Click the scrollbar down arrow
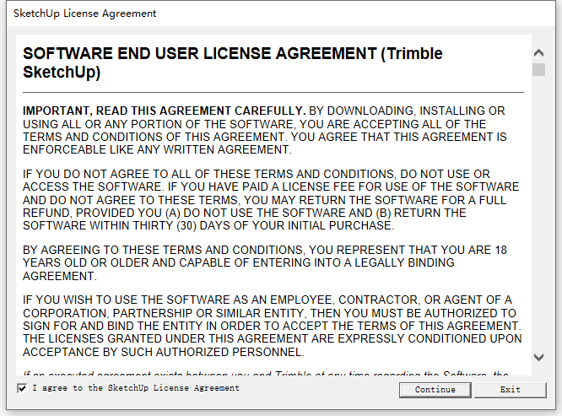 pyautogui.click(x=538, y=357)
